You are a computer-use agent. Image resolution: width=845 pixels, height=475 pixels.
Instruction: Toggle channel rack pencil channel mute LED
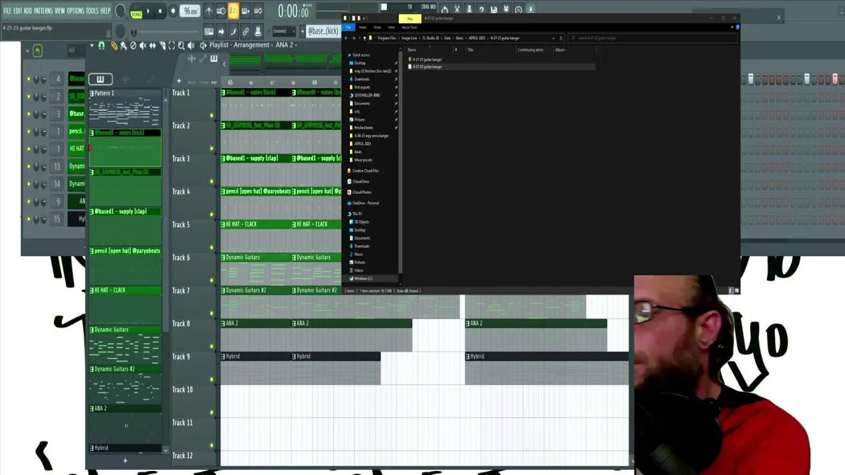coord(28,131)
